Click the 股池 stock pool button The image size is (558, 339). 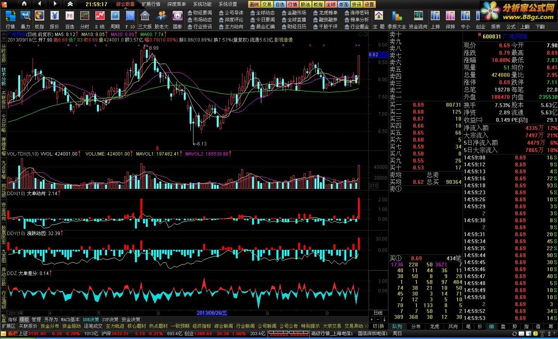306,4
